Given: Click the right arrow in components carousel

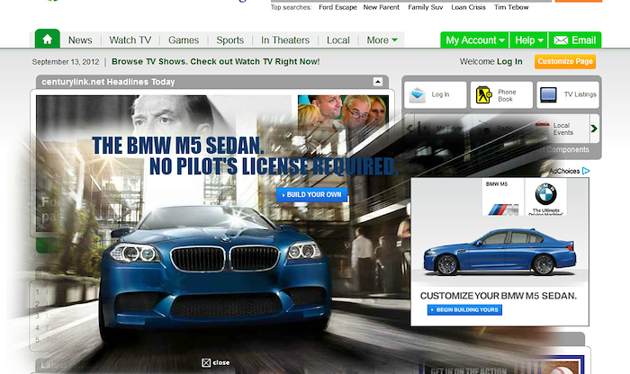Looking at the screenshot, I should tap(594, 129).
